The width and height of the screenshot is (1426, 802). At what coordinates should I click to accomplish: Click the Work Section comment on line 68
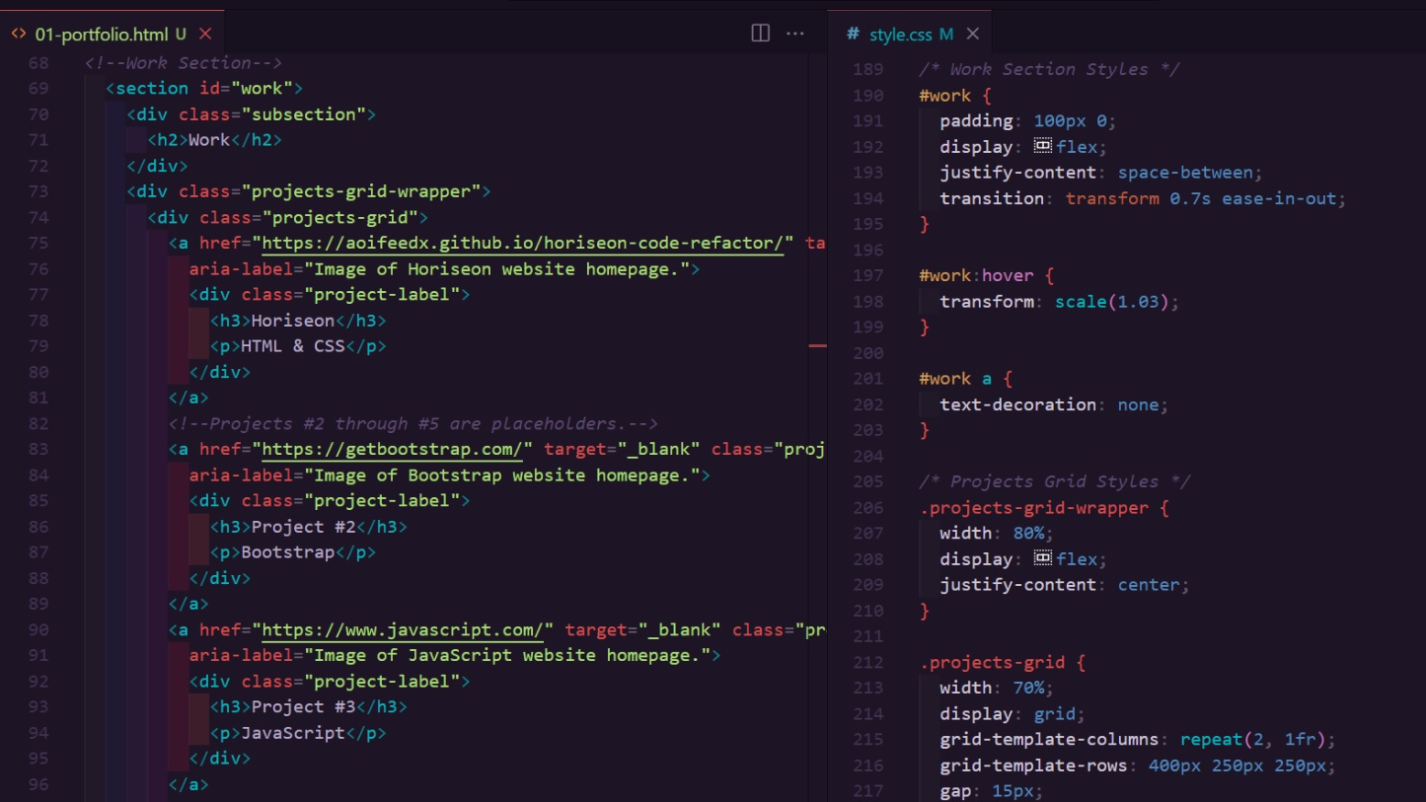coord(184,62)
